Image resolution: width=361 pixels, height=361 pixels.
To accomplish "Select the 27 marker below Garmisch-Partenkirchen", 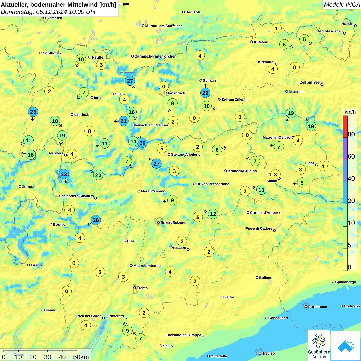I will click(x=130, y=81).
